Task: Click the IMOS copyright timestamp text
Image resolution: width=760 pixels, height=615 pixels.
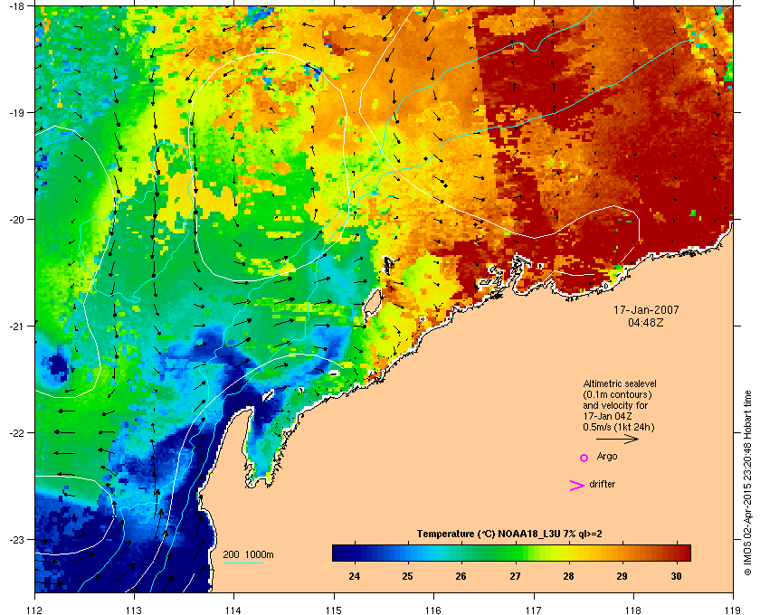Action: [x=747, y=485]
